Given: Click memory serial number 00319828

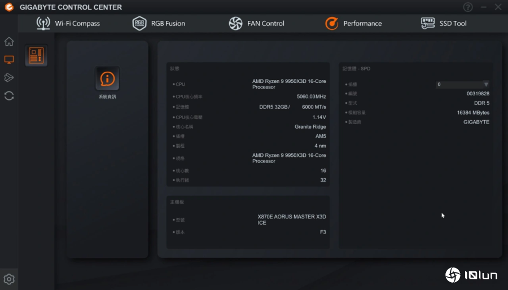Looking at the screenshot, I should 478,94.
